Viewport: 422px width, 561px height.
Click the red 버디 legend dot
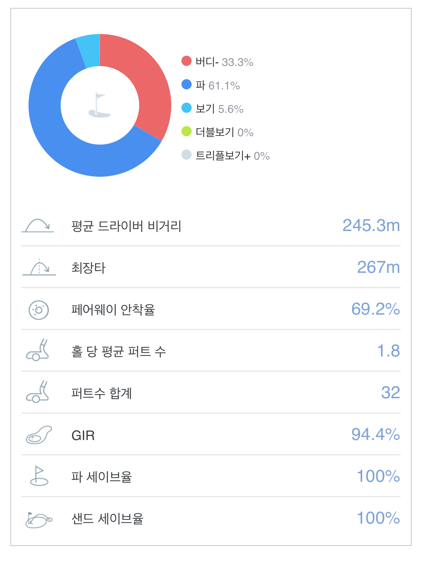coord(187,61)
